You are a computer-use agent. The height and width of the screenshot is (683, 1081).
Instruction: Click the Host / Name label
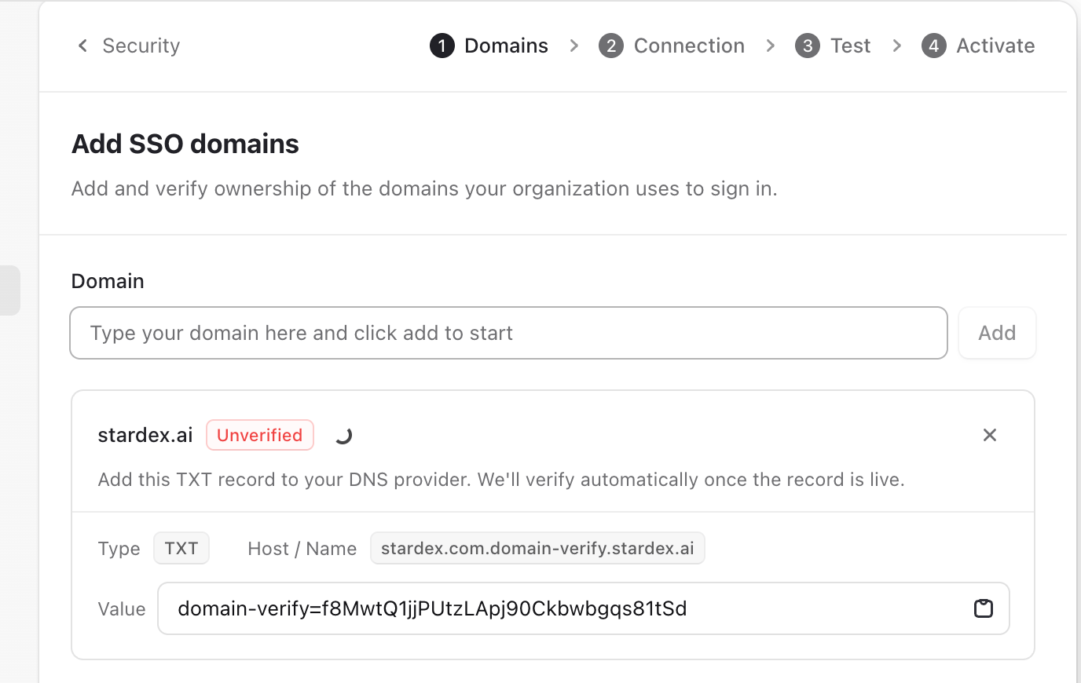point(302,549)
